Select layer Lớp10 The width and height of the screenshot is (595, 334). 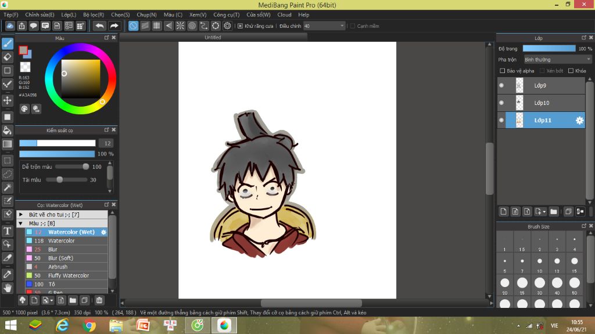pos(541,103)
